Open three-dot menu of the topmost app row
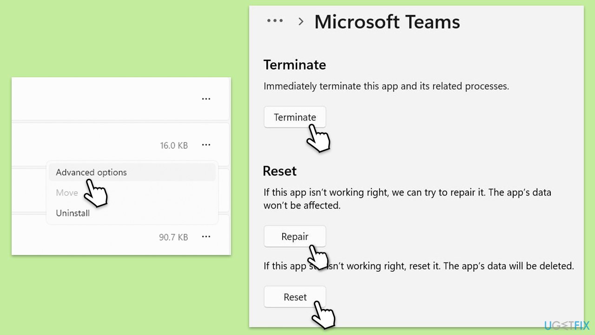The height and width of the screenshot is (335, 595). point(206,99)
